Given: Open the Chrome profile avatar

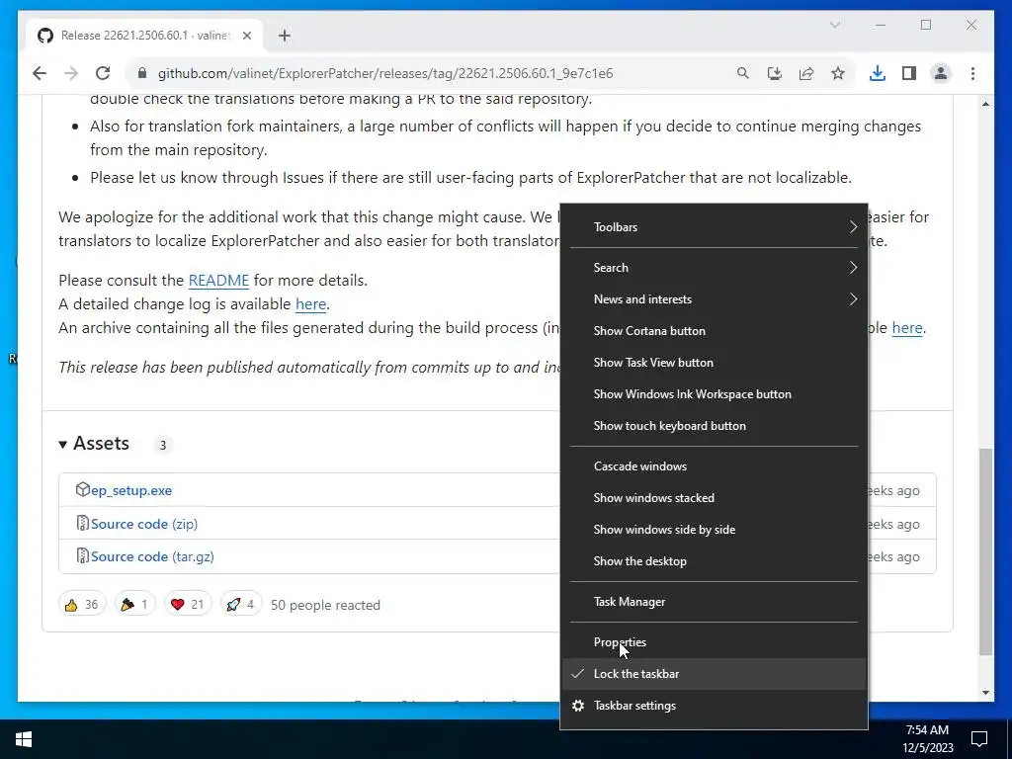Looking at the screenshot, I should pos(941,73).
